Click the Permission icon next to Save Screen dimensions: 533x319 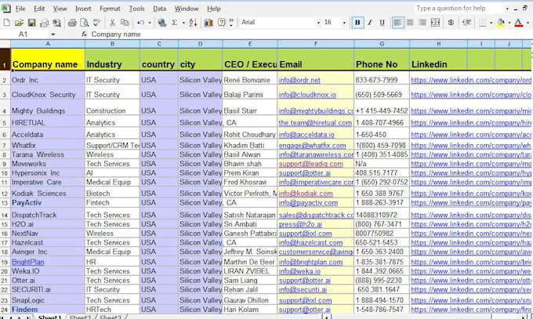(44, 23)
